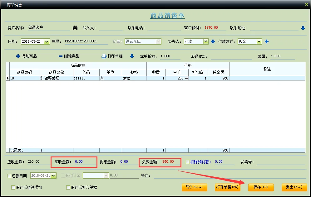Click the blue plus next to 付款方式

pyautogui.click(x=267, y=41)
